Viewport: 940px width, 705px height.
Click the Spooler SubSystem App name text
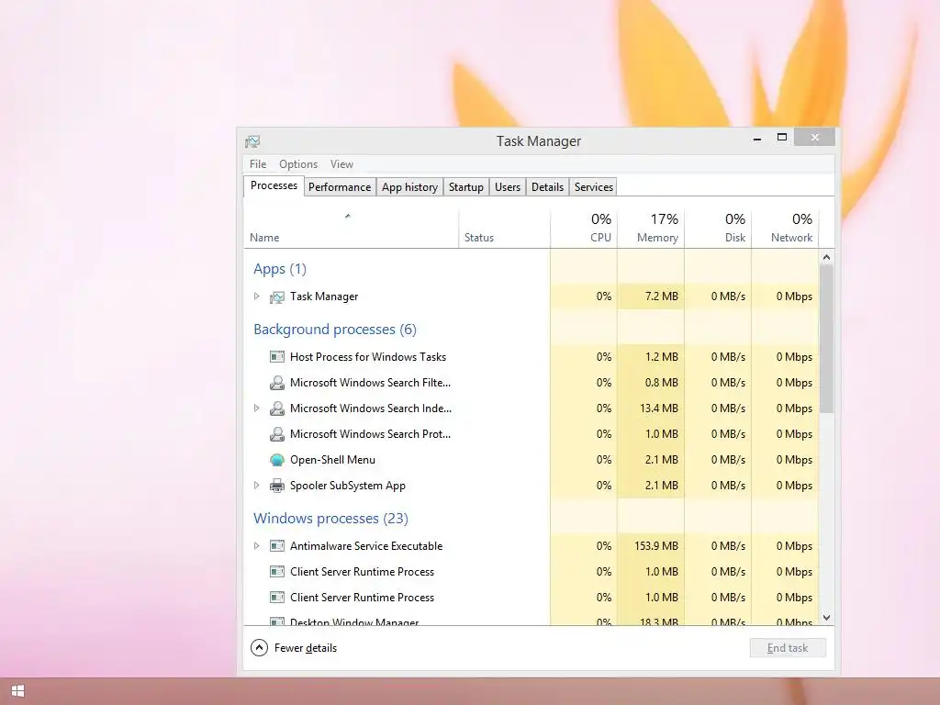pos(348,486)
